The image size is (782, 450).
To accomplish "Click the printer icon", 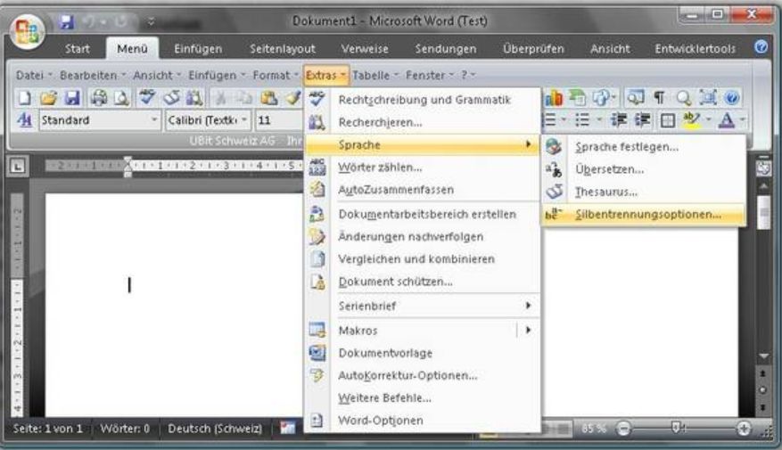I will [x=99, y=98].
